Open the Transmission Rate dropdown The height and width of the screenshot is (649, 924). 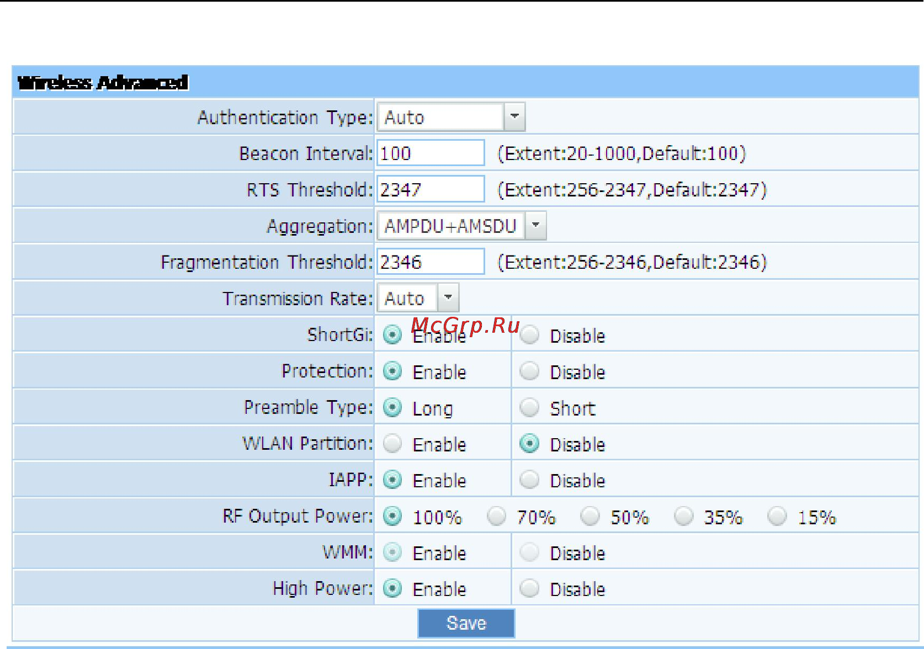(418, 298)
